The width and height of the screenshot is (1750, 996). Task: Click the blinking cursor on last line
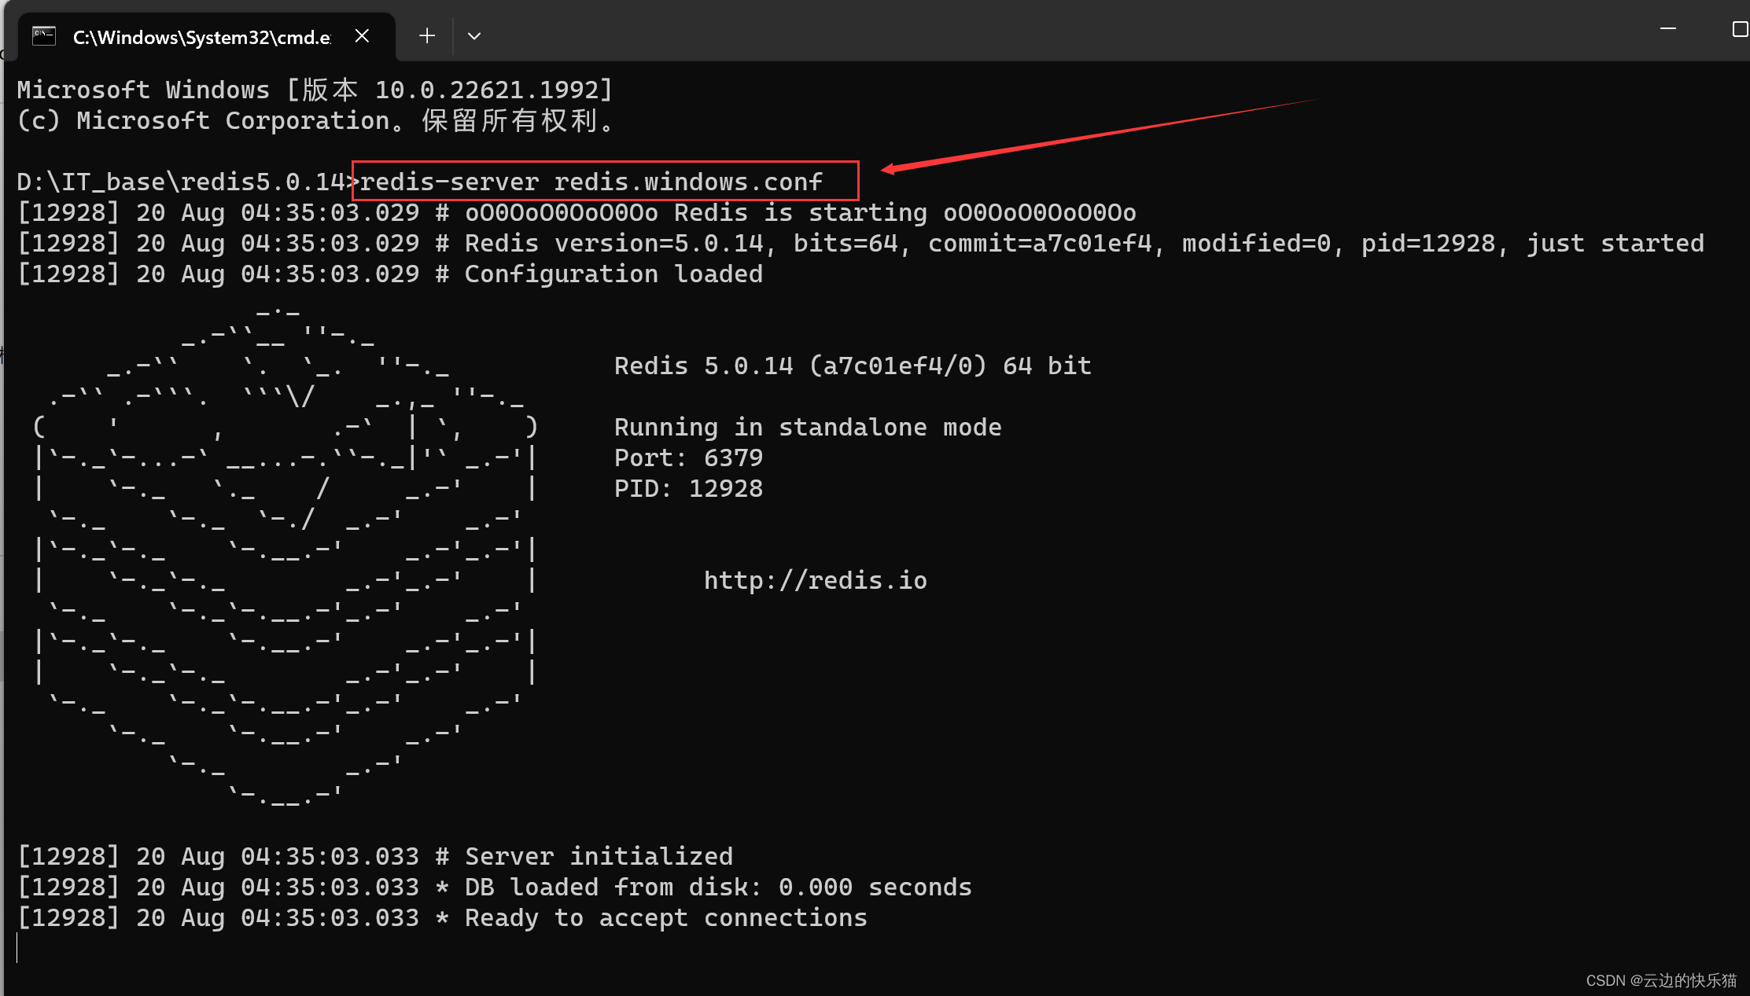17,948
